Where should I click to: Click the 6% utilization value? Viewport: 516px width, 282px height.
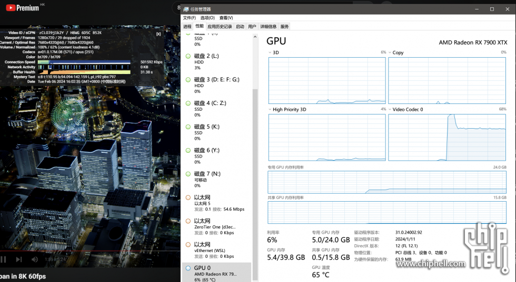coord(272,240)
